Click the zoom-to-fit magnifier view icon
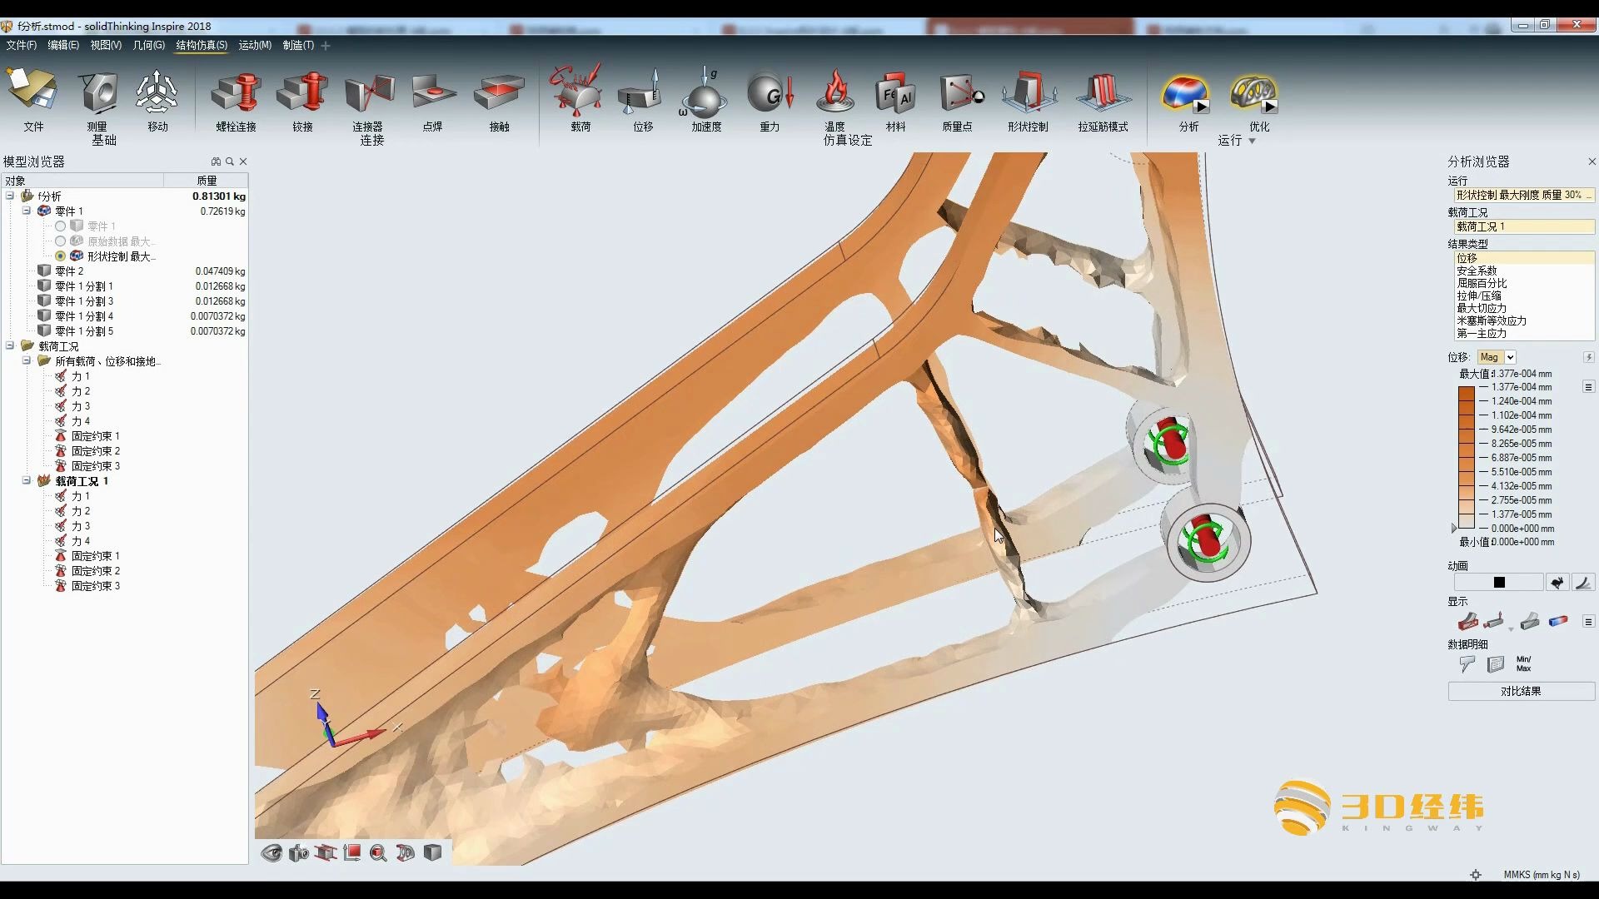 378,853
